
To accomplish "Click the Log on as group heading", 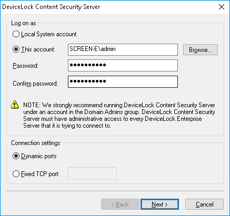I will [24, 23].
